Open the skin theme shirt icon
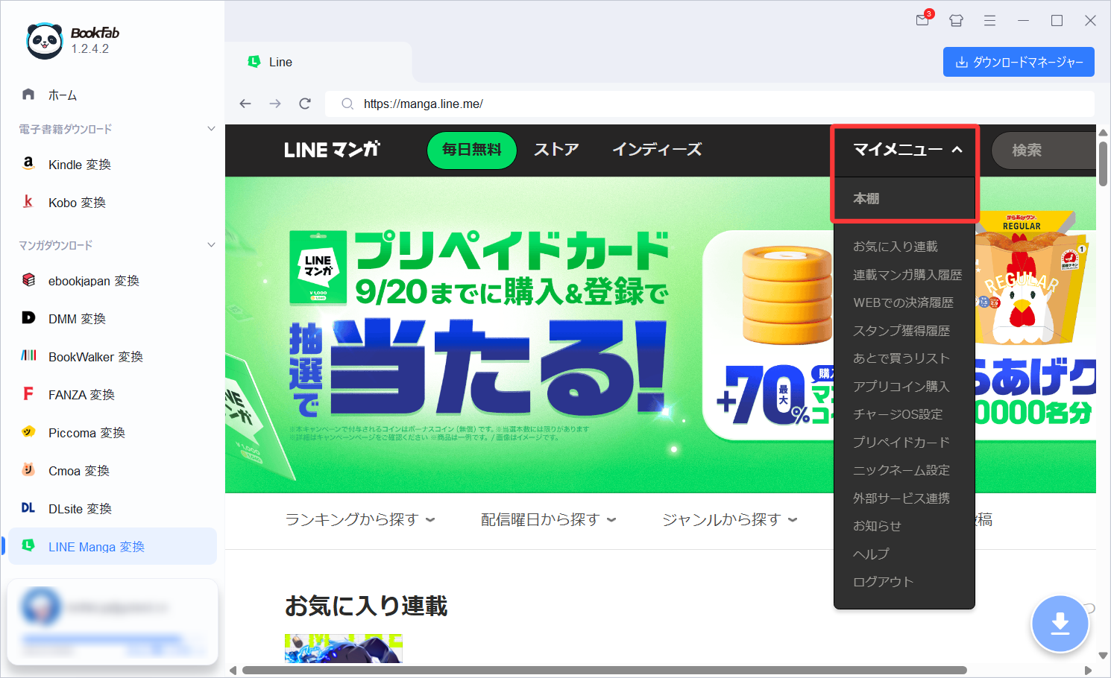The image size is (1111, 678). [956, 21]
